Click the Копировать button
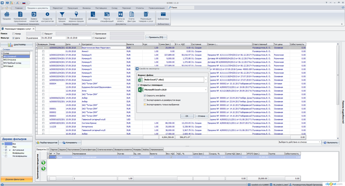 pyautogui.click(x=70, y=142)
